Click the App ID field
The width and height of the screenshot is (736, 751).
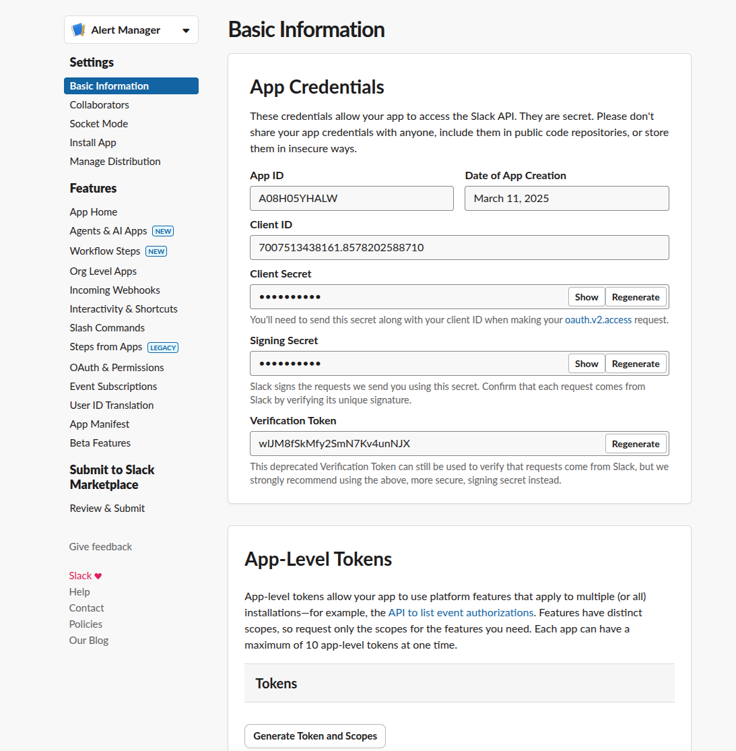pos(352,198)
